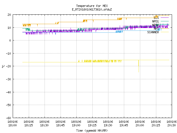The image size is (177, 133).
Task: Click the y-axis tick label '-10'
Action: [x=9, y=53]
